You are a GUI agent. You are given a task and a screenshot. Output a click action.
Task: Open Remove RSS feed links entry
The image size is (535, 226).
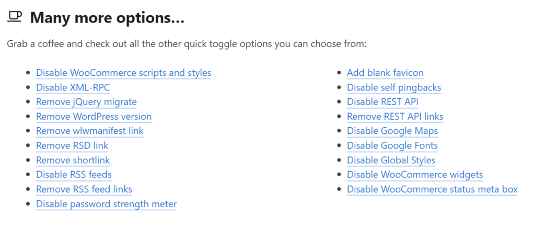[x=84, y=189]
